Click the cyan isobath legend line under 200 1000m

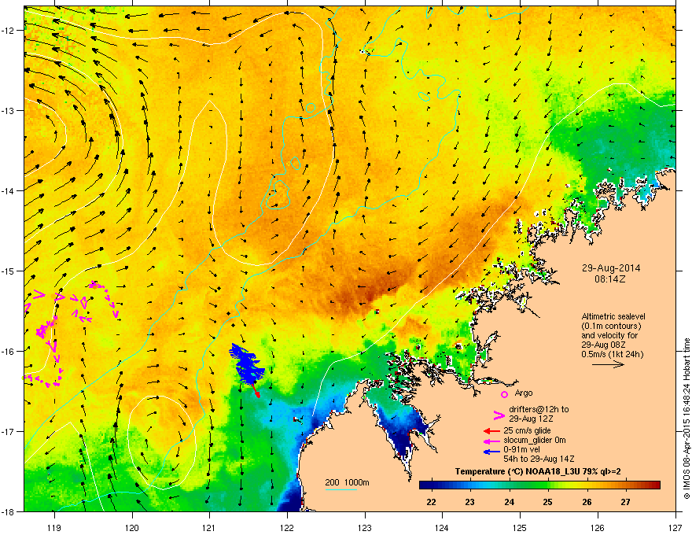[340, 489]
